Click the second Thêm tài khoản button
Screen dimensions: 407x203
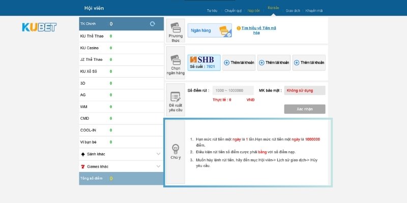tap(274, 62)
